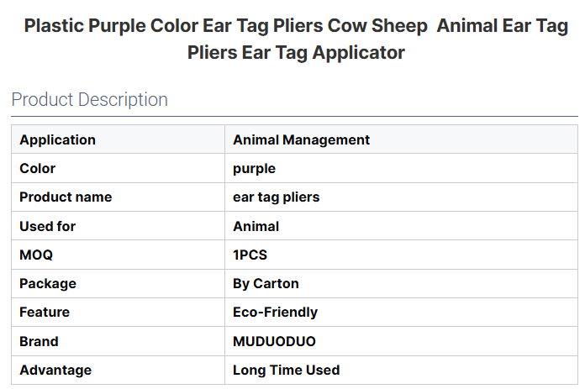Select the Advantage label cell
This screenshot has height=389, width=585.
(x=55, y=370)
